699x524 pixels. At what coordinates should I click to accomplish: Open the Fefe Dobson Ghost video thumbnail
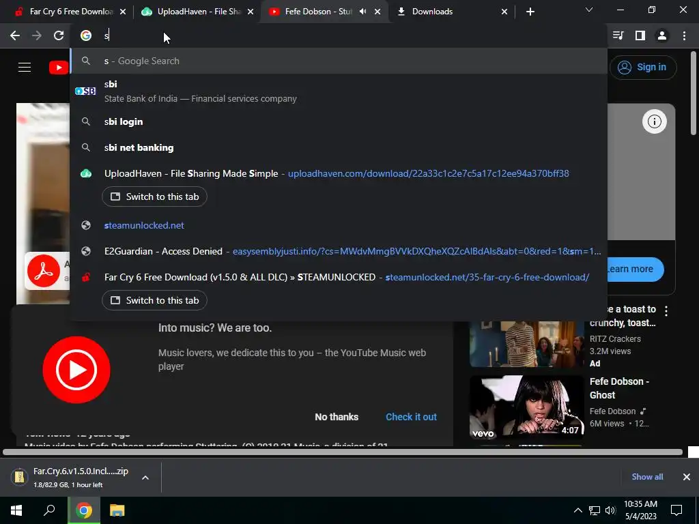[527, 407]
